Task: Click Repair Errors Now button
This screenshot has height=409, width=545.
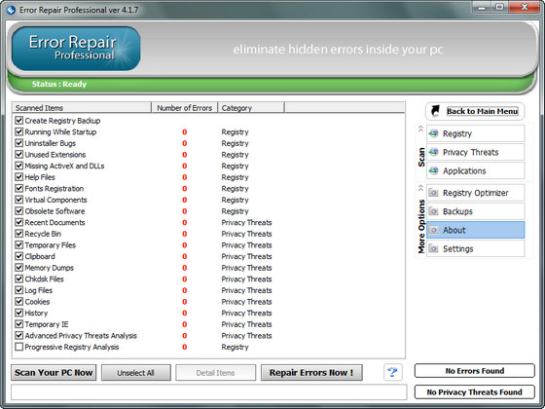Action: point(311,372)
